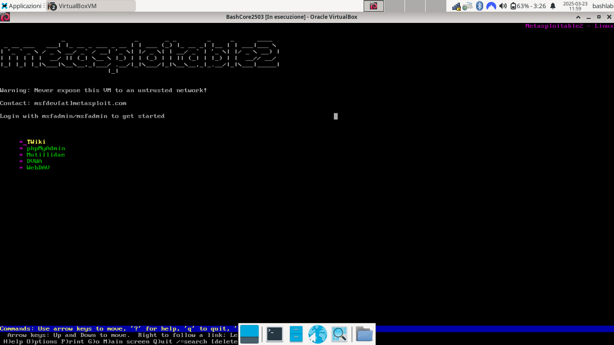Open the date and time clock
The width and height of the screenshot is (614, 345).
[575, 6]
